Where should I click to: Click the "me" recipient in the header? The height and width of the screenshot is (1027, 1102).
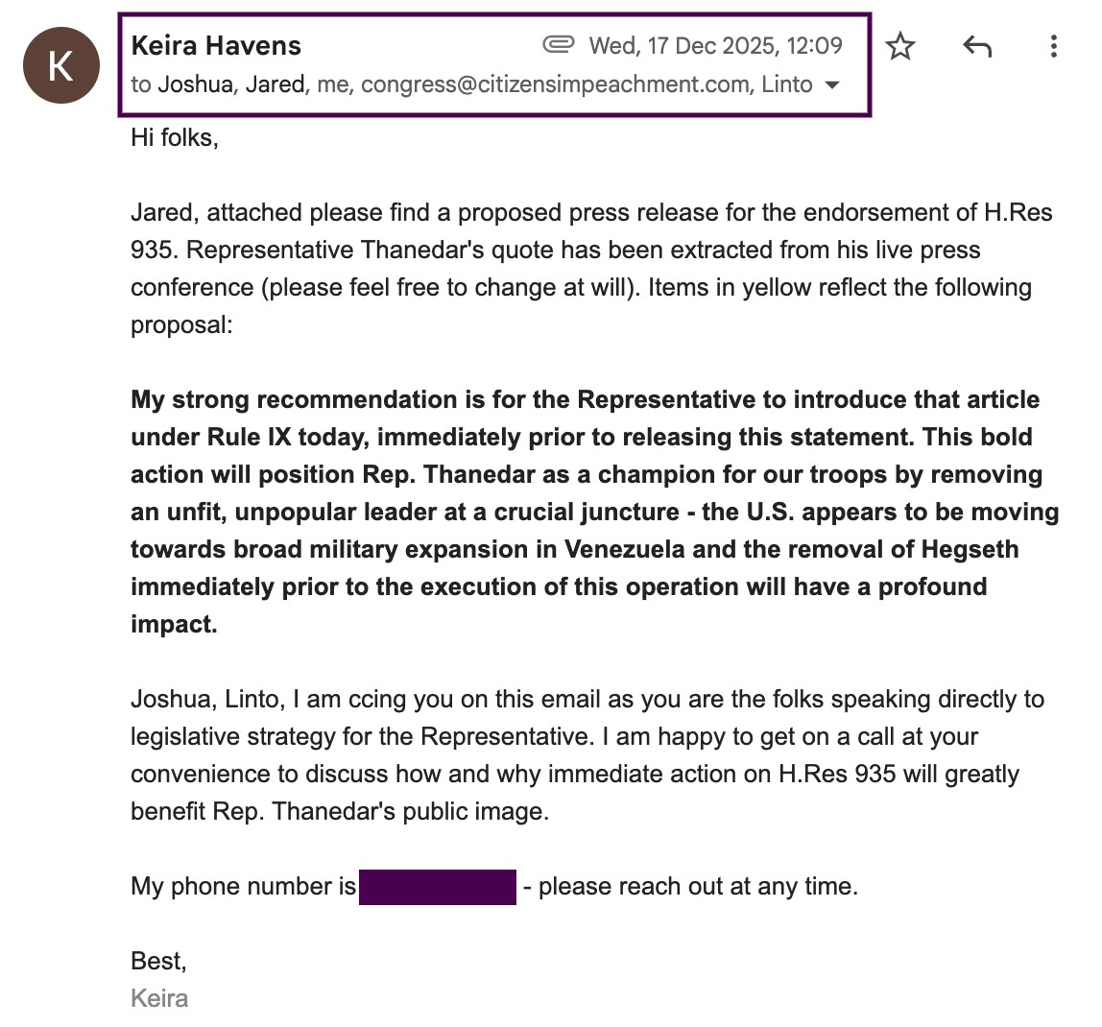tap(332, 84)
